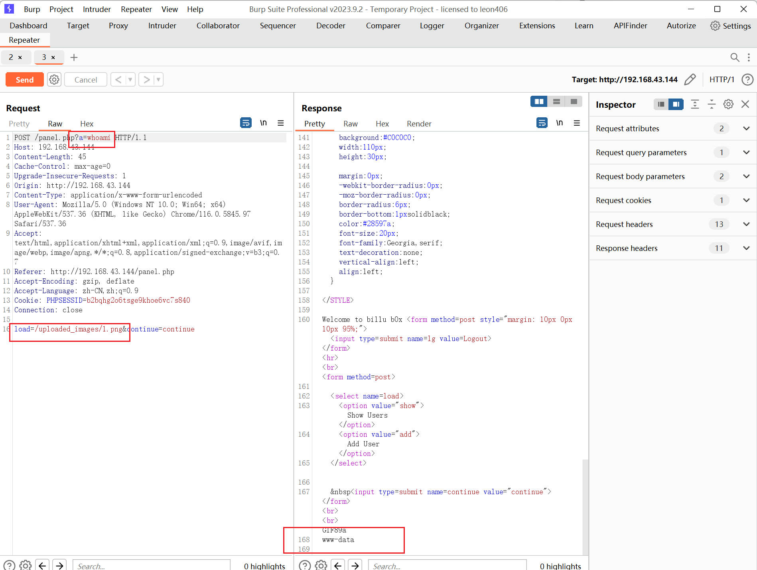The image size is (757, 570).
Task: Go to previous request search match
Action: click(x=42, y=565)
